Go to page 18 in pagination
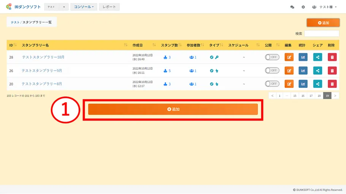Image resolution: width=346 pixels, height=194 pixels. tap(319, 96)
